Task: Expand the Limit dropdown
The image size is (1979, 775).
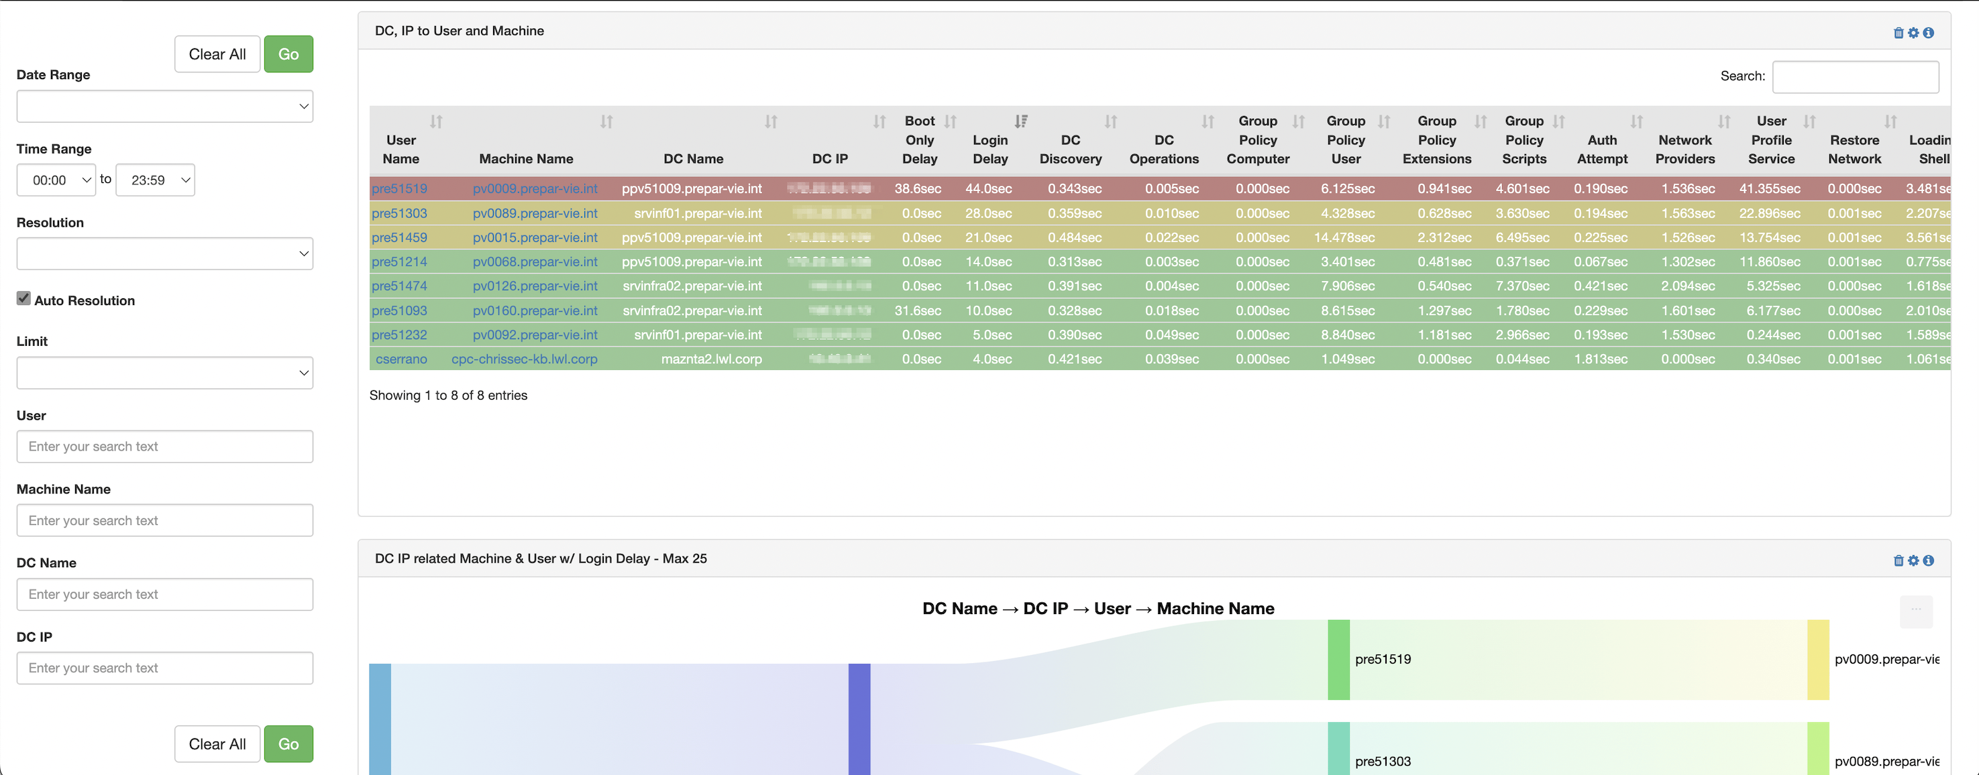Action: pyautogui.click(x=164, y=373)
